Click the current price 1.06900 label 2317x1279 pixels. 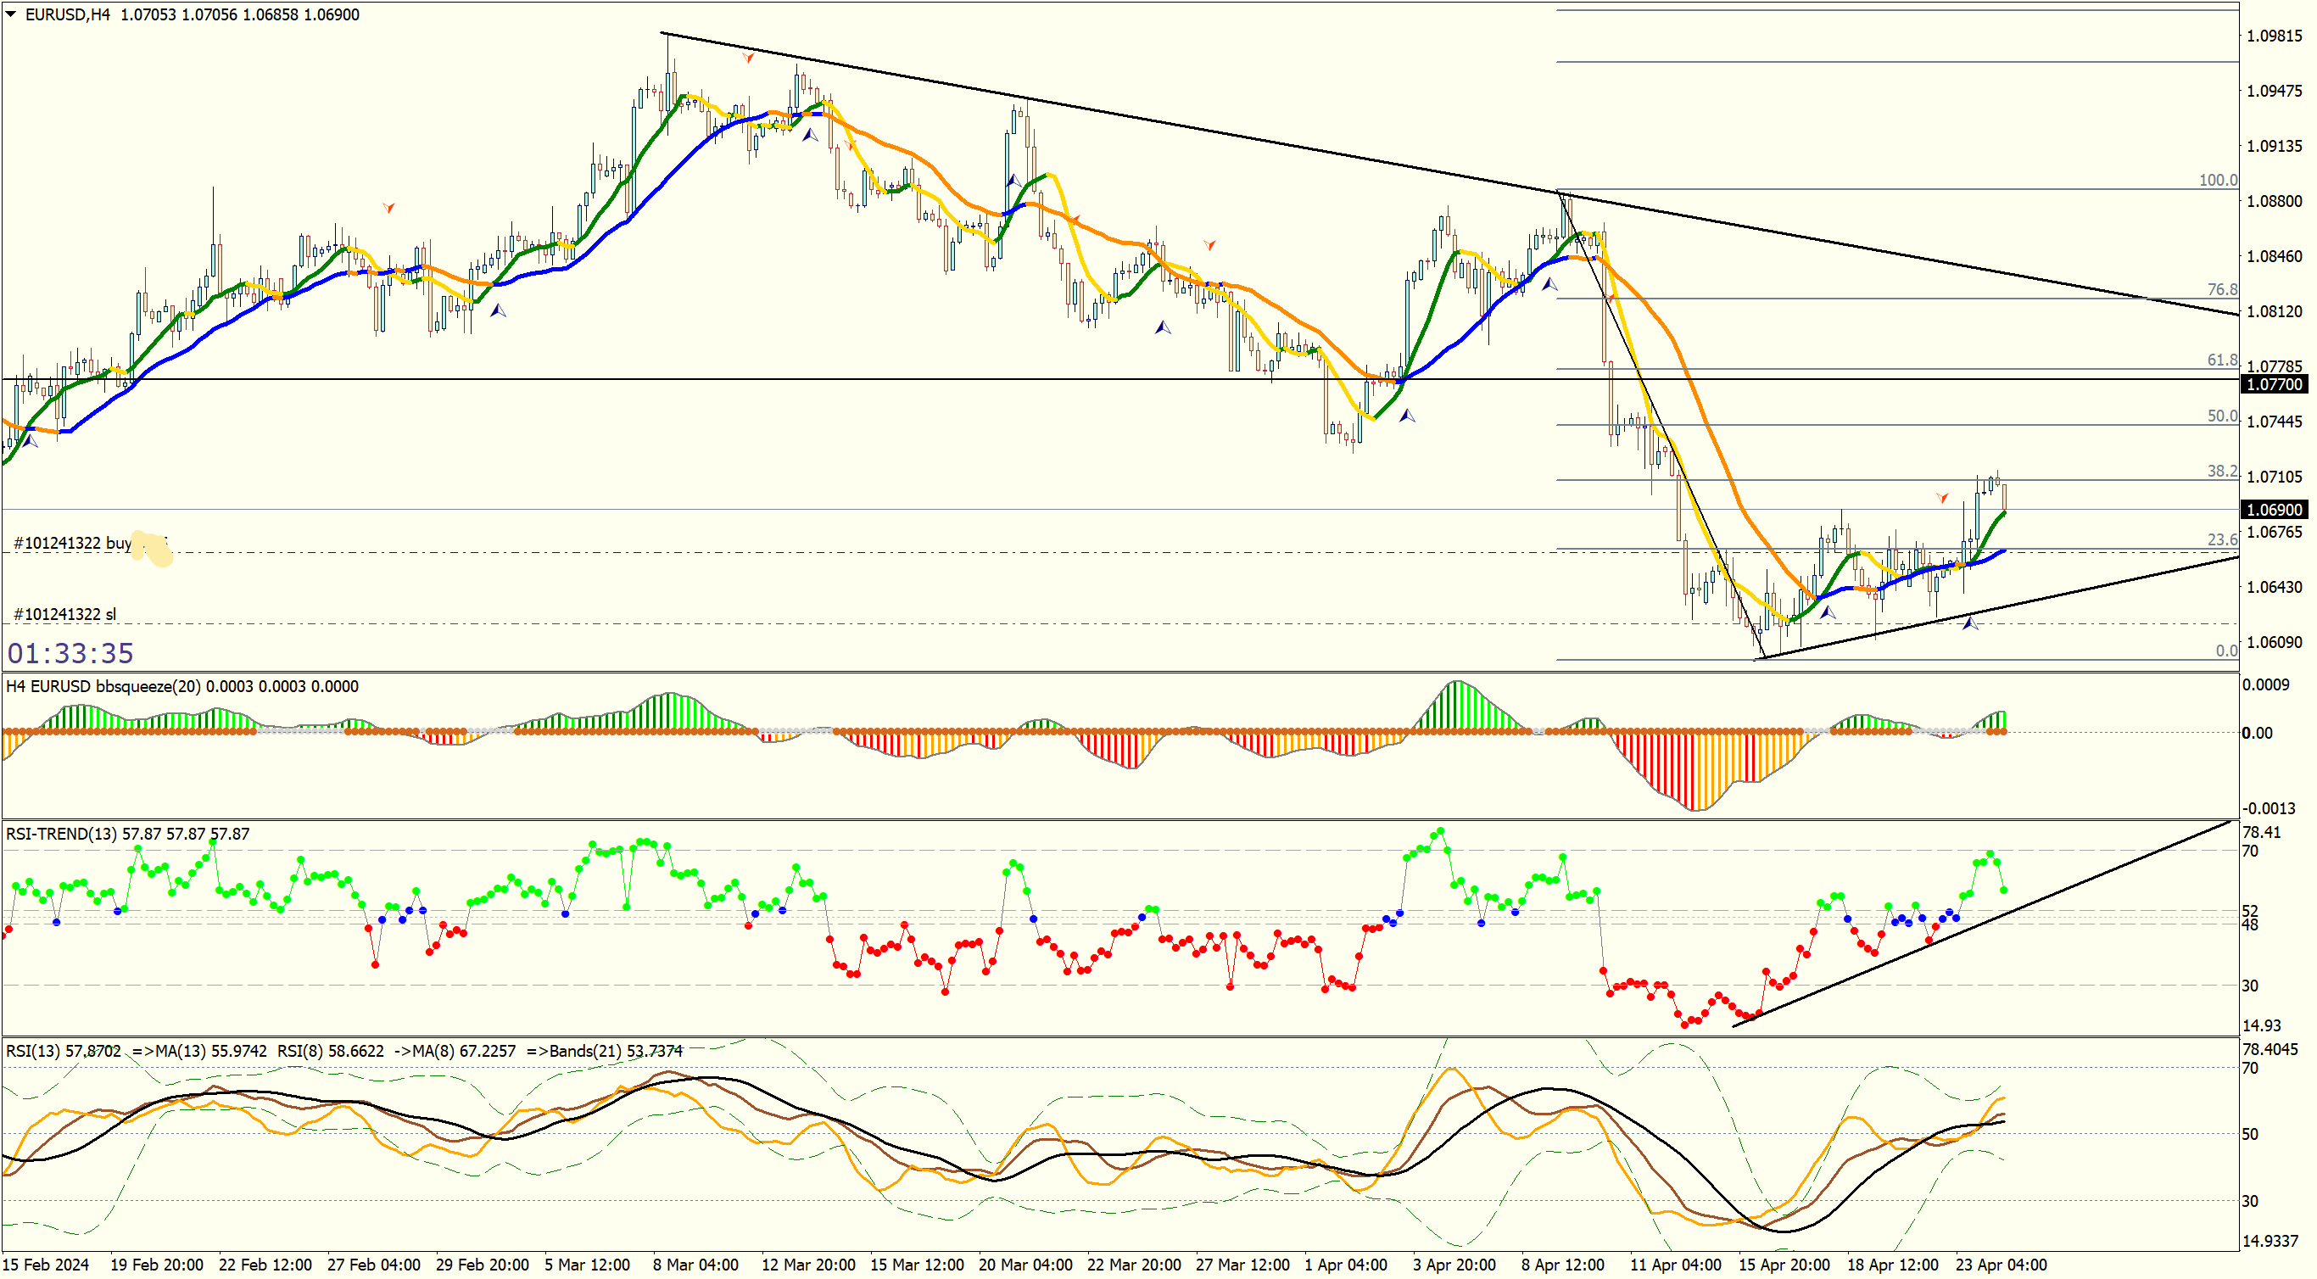click(2274, 510)
